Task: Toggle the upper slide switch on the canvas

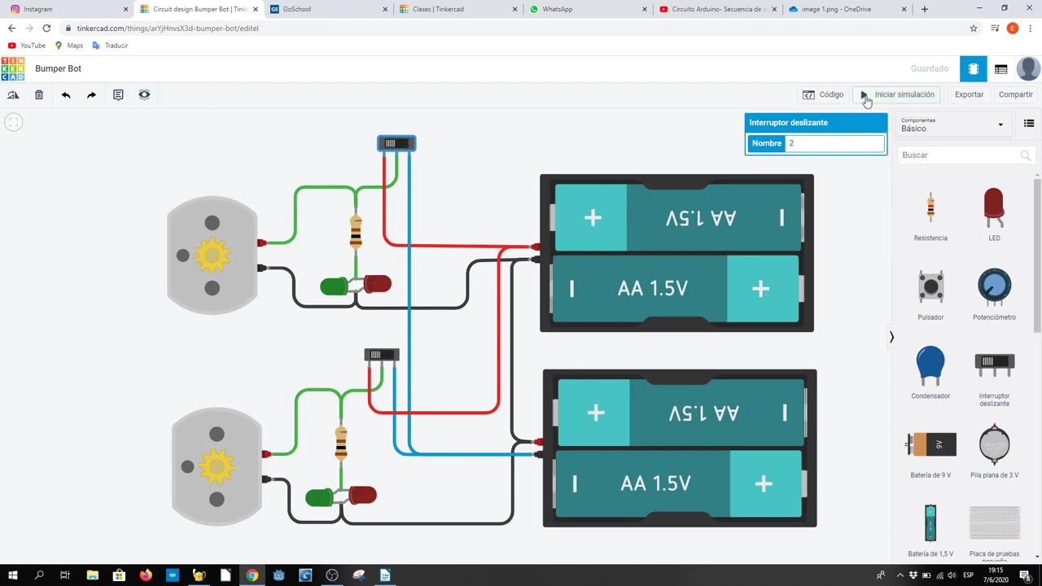Action: click(396, 143)
